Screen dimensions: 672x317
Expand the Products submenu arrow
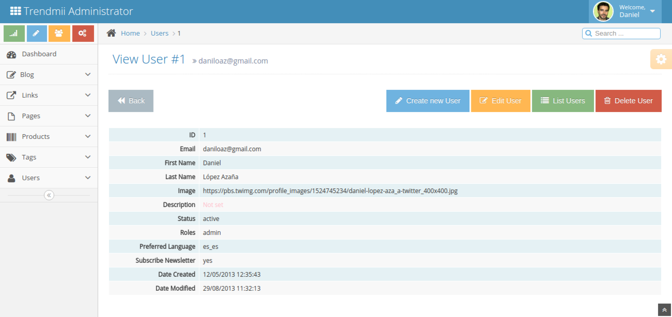[88, 137]
